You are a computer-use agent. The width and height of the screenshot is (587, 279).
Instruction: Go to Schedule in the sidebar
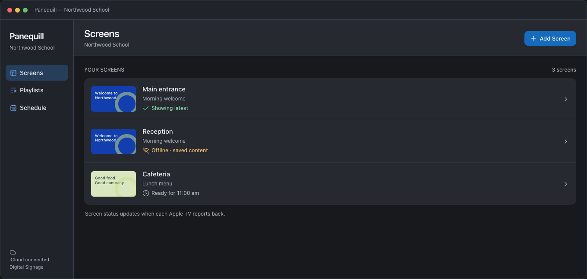tap(37, 108)
